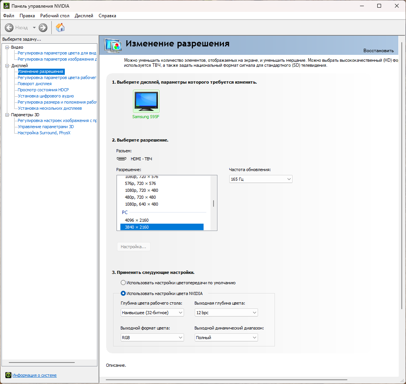Open Выходная глубина цвета dropdown
The width and height of the screenshot is (406, 384).
pyautogui.click(x=226, y=313)
